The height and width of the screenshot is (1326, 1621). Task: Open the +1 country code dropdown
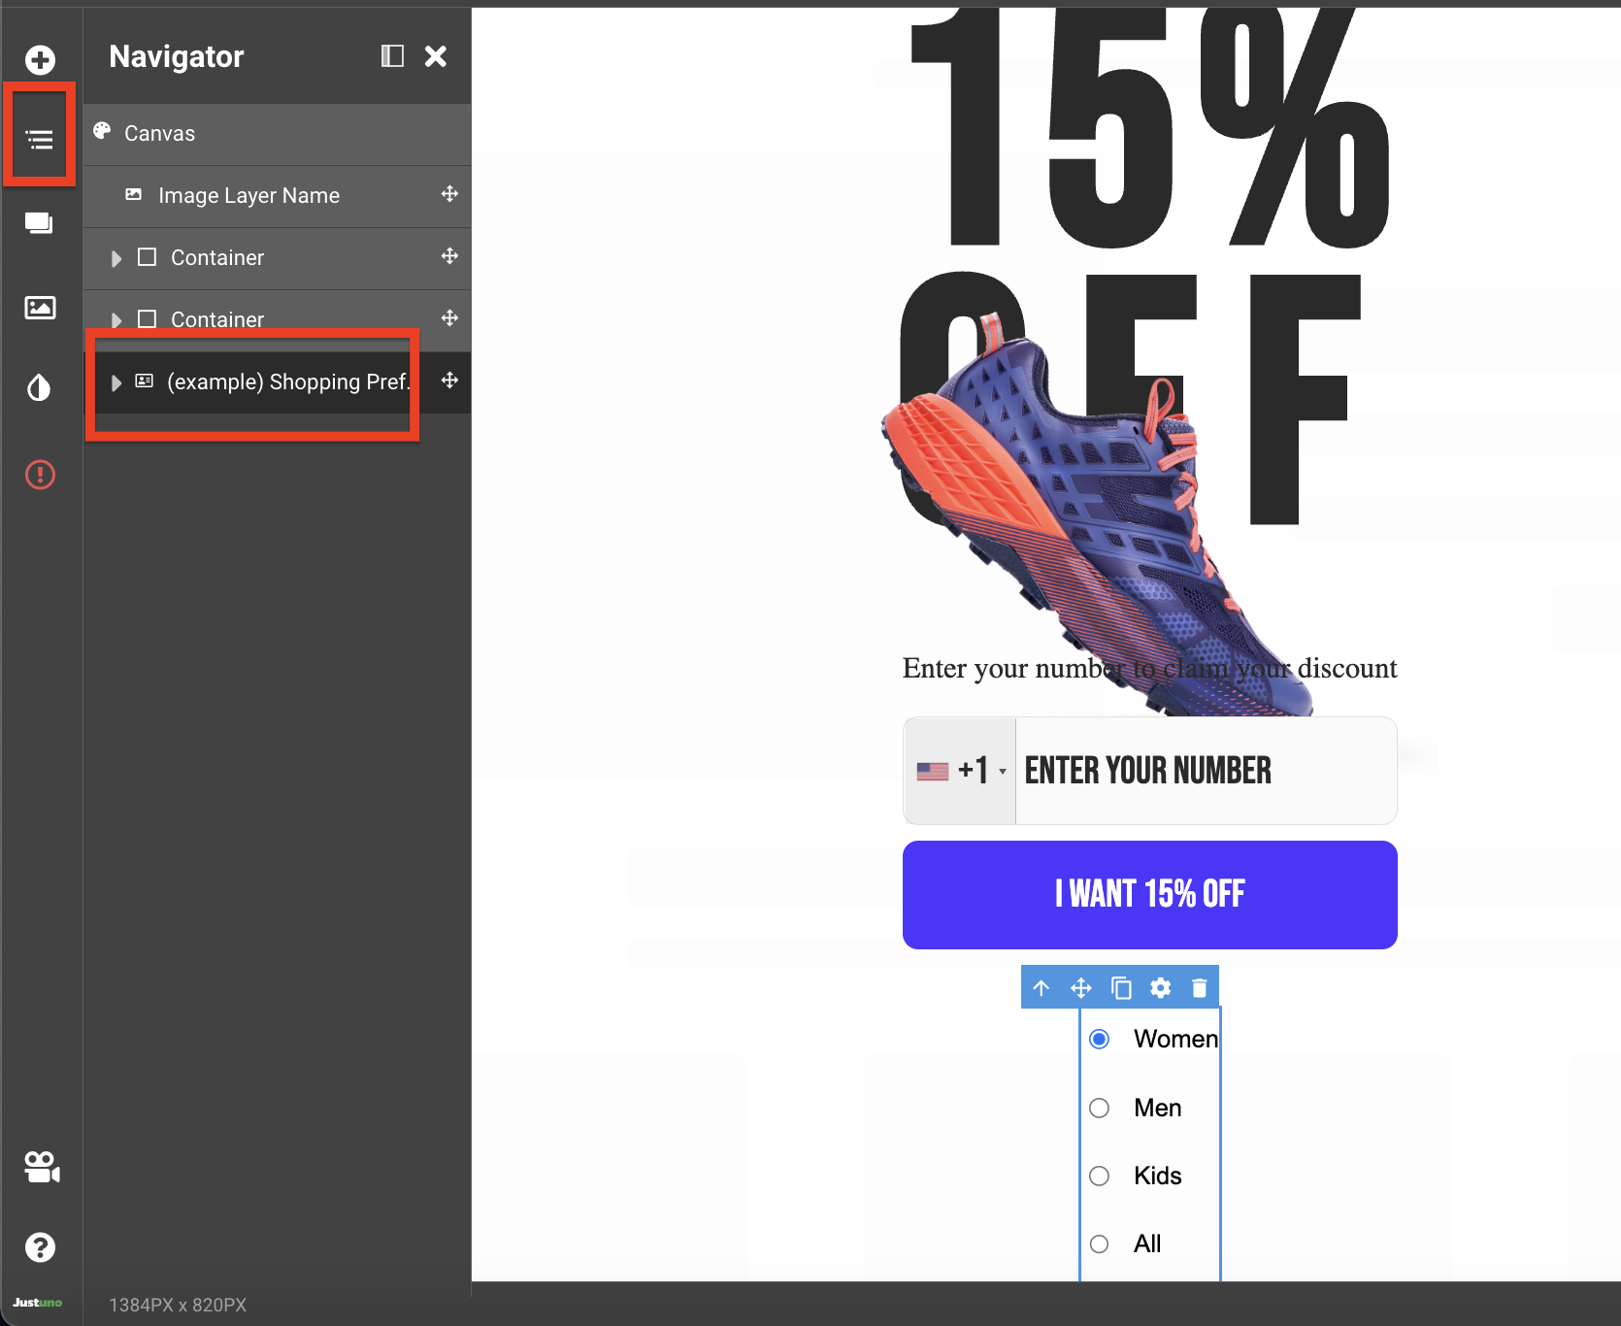click(x=961, y=771)
